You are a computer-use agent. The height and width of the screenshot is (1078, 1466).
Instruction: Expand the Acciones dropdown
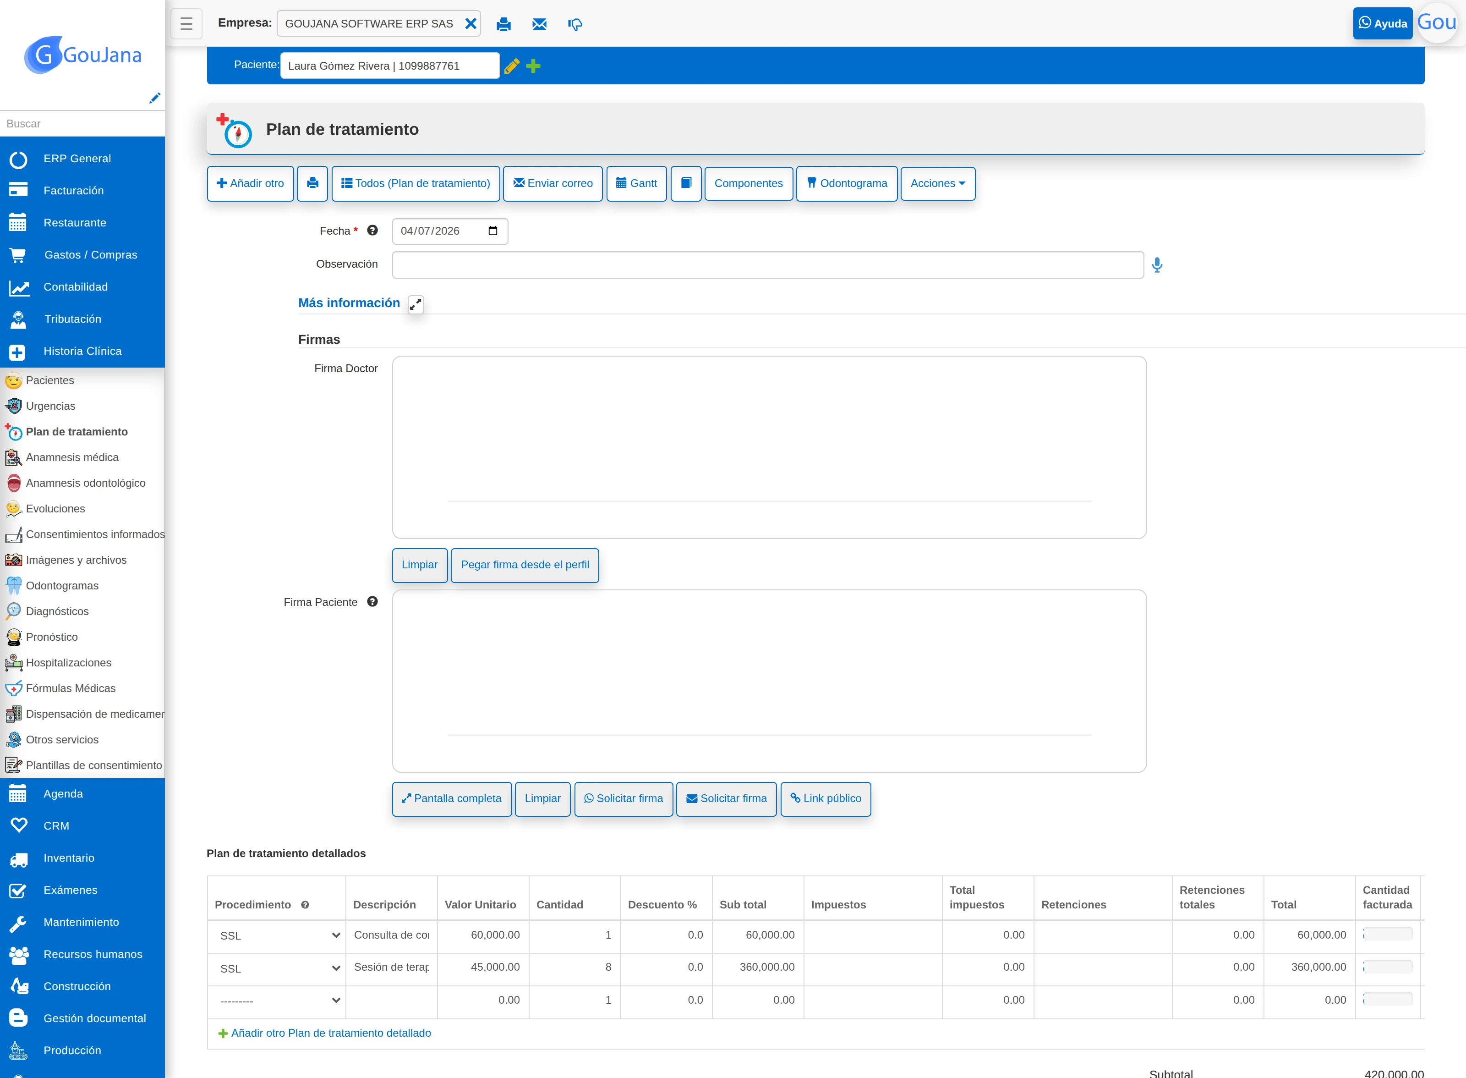[x=938, y=183]
